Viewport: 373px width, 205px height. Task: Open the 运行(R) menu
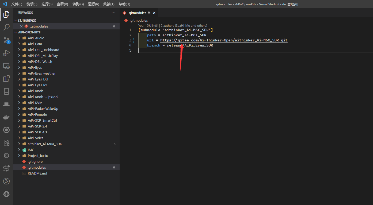click(93, 4)
